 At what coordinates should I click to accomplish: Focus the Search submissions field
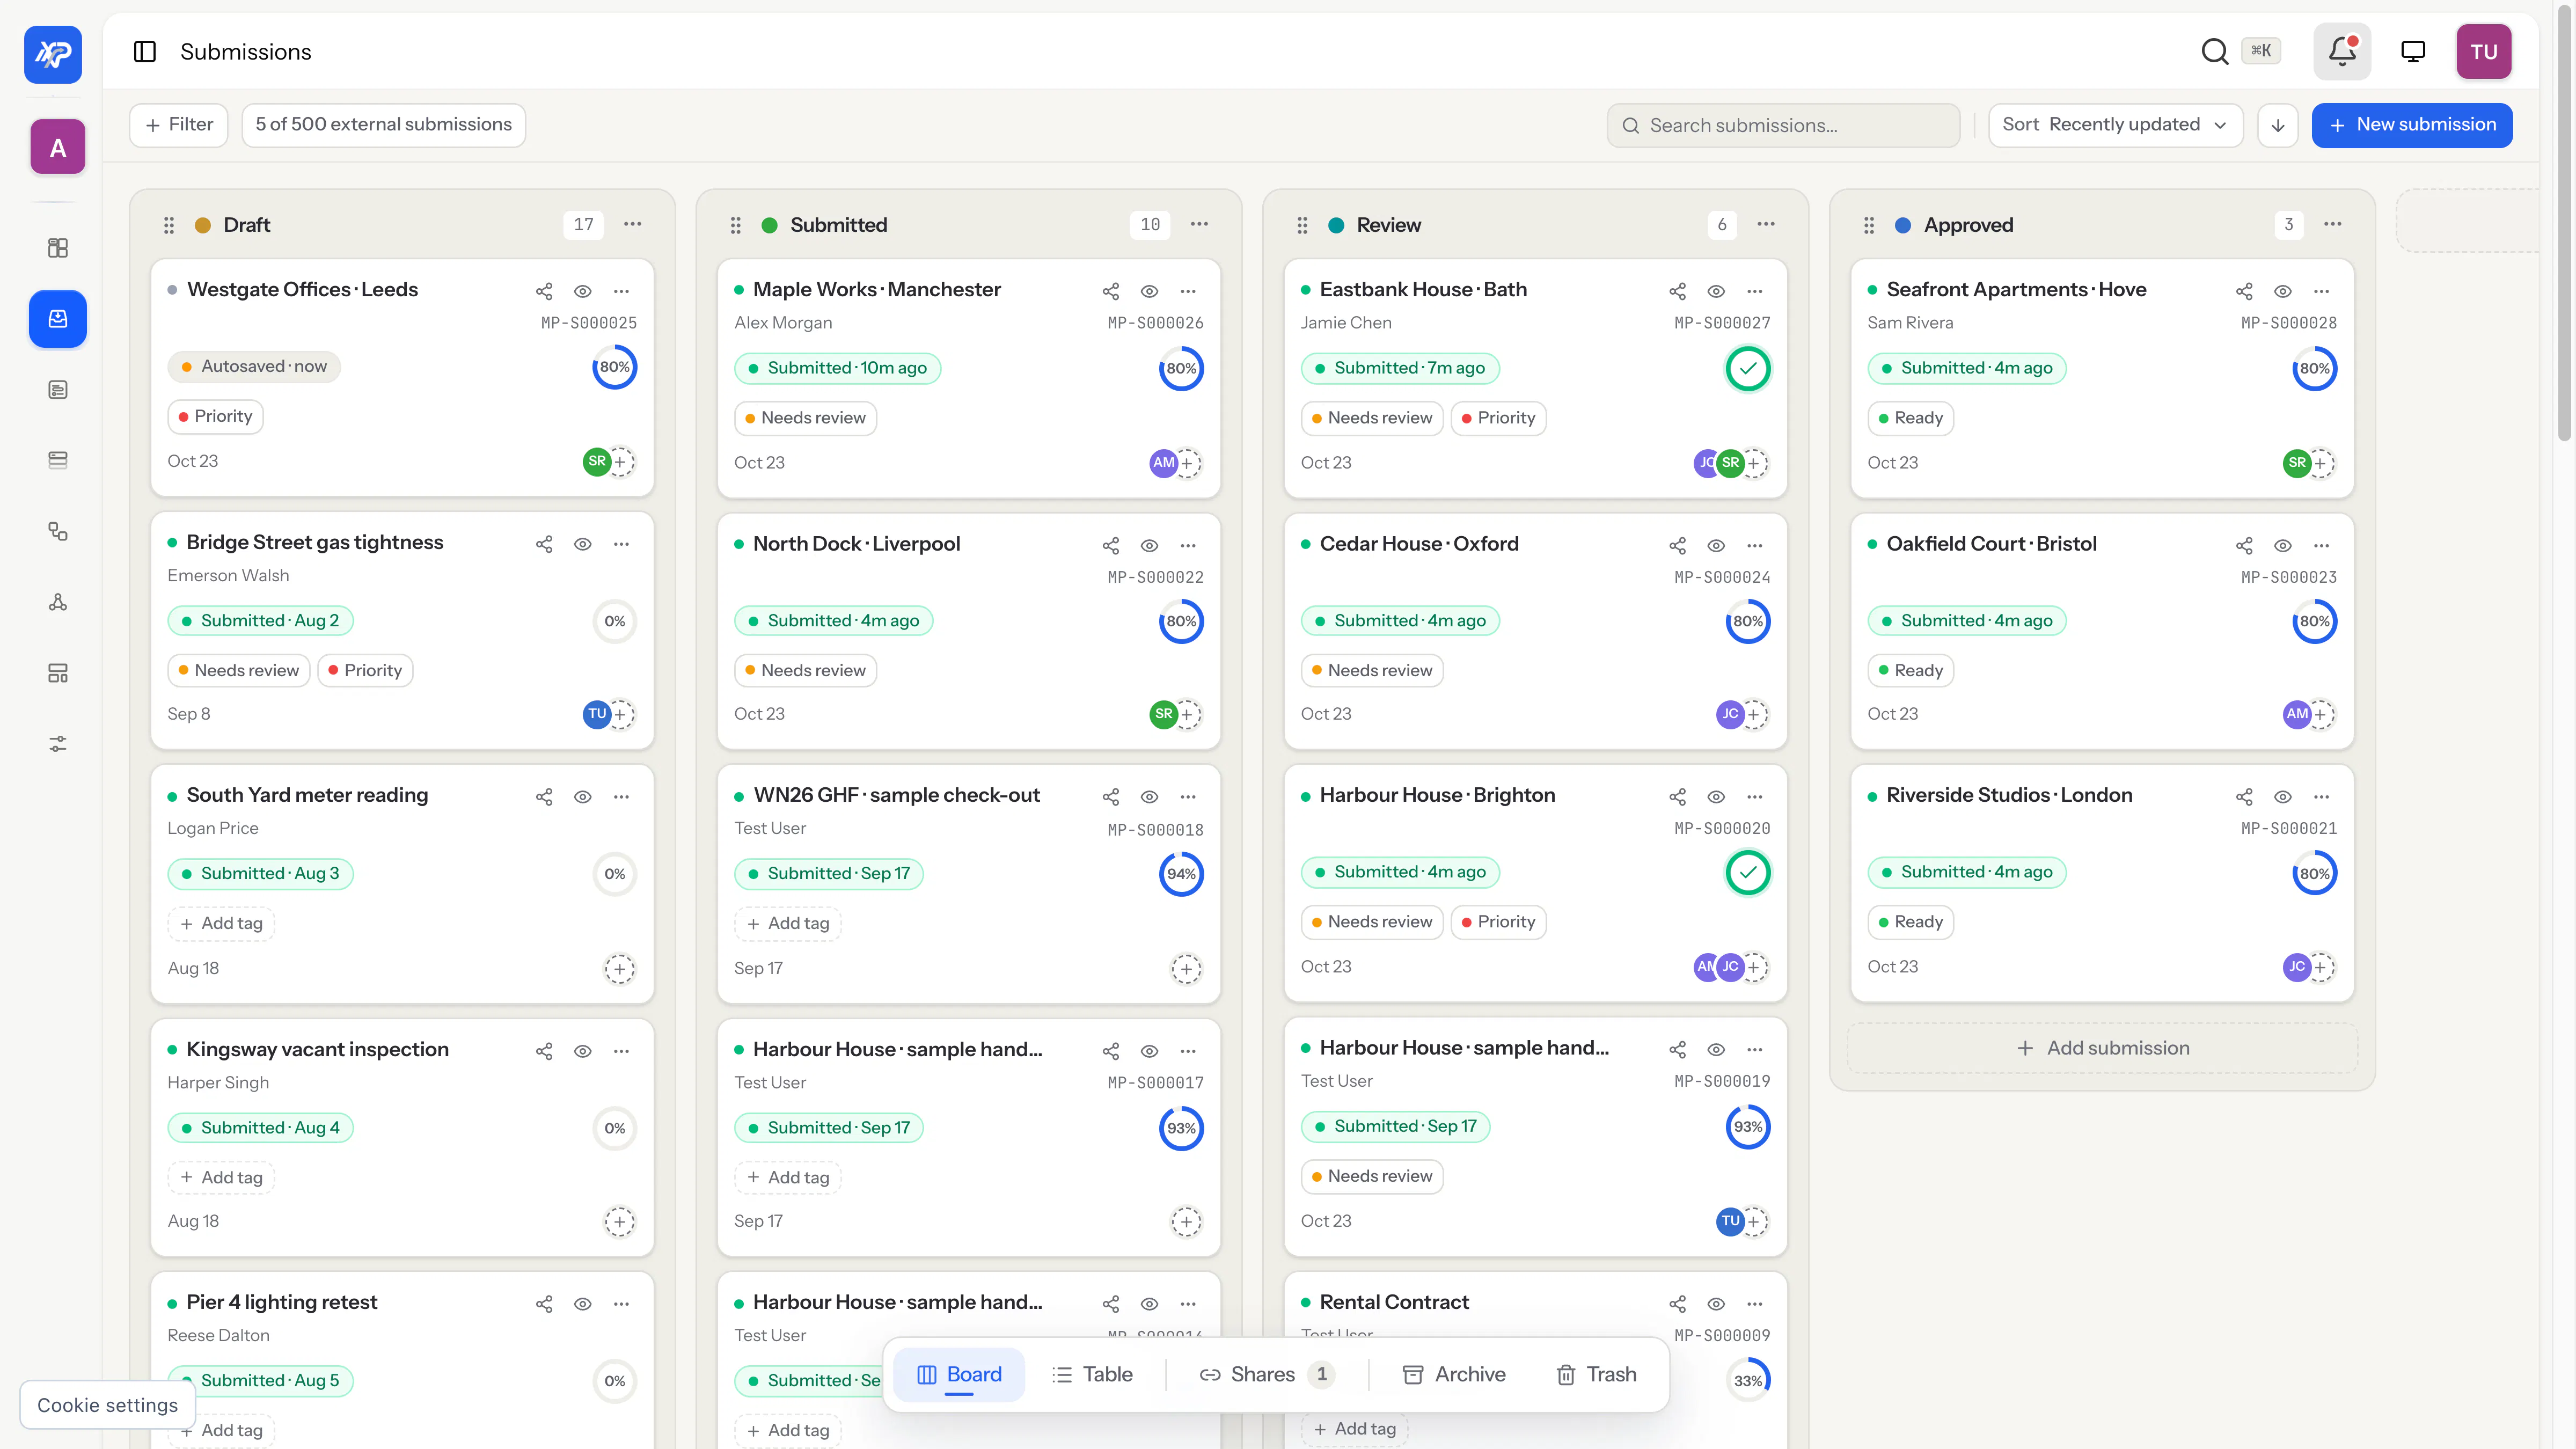1784,125
